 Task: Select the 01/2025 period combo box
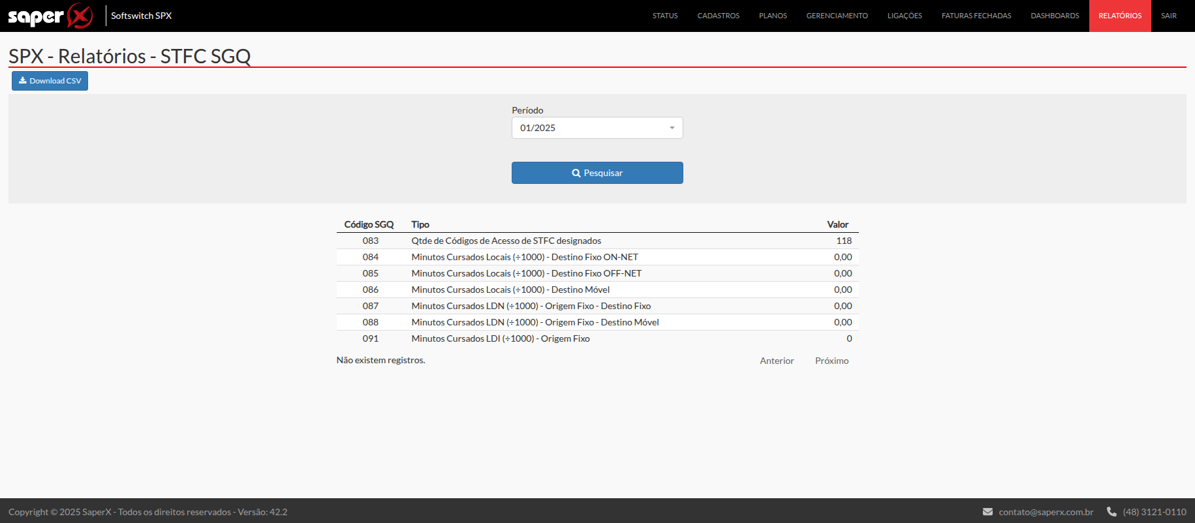tap(597, 128)
